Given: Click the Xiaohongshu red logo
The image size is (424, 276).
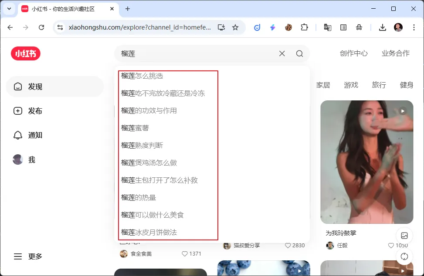Looking at the screenshot, I should (26, 53).
